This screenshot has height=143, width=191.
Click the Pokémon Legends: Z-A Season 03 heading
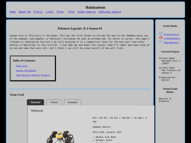[80, 29]
